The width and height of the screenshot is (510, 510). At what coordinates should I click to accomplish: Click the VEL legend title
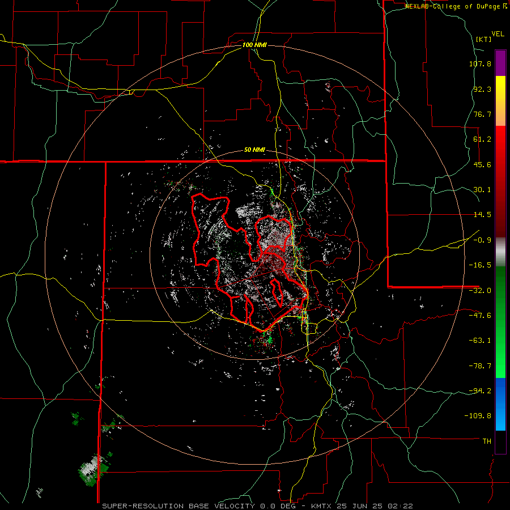point(498,34)
